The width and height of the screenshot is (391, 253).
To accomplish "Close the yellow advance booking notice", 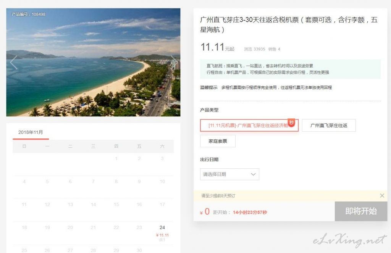I will tap(382, 196).
